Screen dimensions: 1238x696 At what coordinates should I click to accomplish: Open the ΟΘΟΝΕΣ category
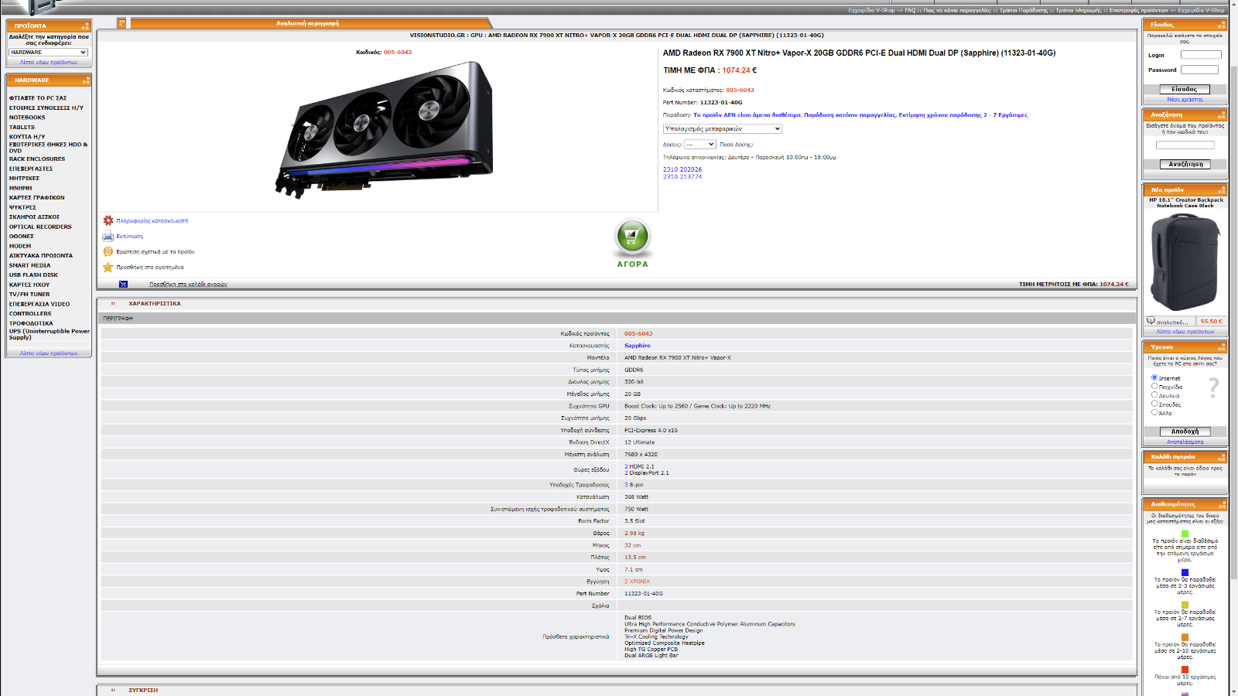[22, 236]
